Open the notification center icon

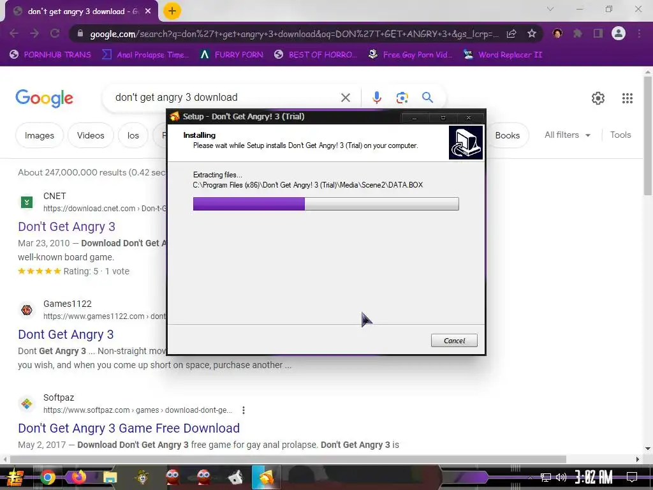632,477
